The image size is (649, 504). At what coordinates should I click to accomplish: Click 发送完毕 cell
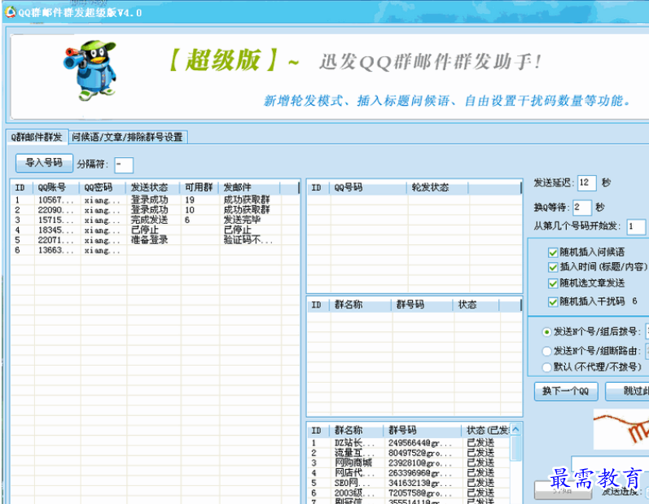tap(242, 220)
